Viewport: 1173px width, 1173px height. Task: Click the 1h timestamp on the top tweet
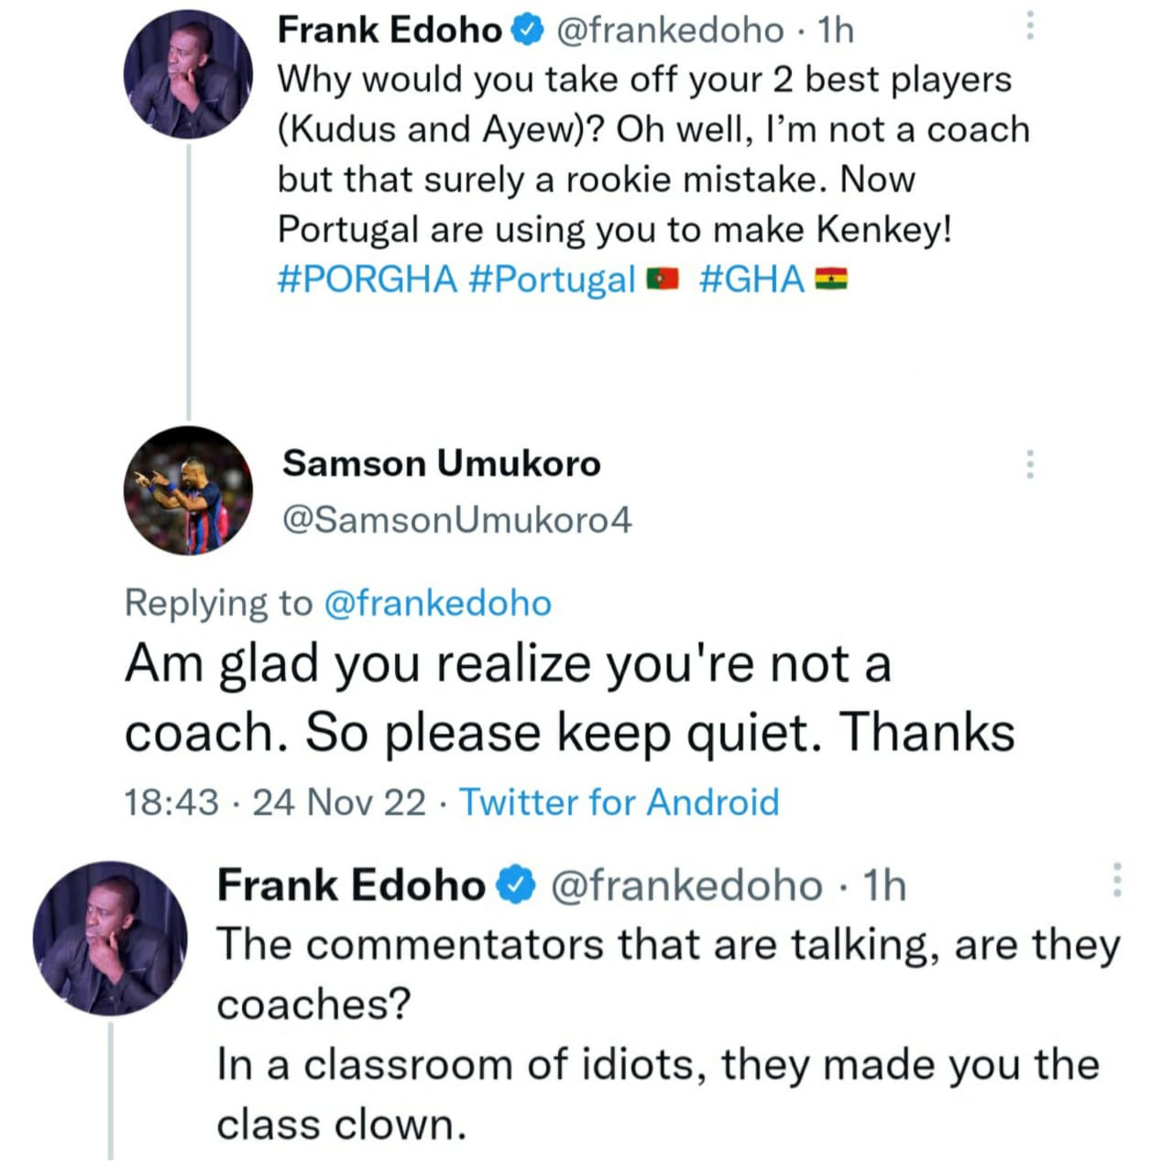tap(836, 30)
